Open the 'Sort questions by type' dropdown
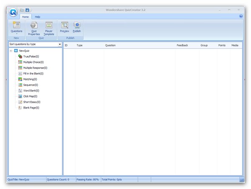Screen dimensions: 251x189 tap(35, 44)
